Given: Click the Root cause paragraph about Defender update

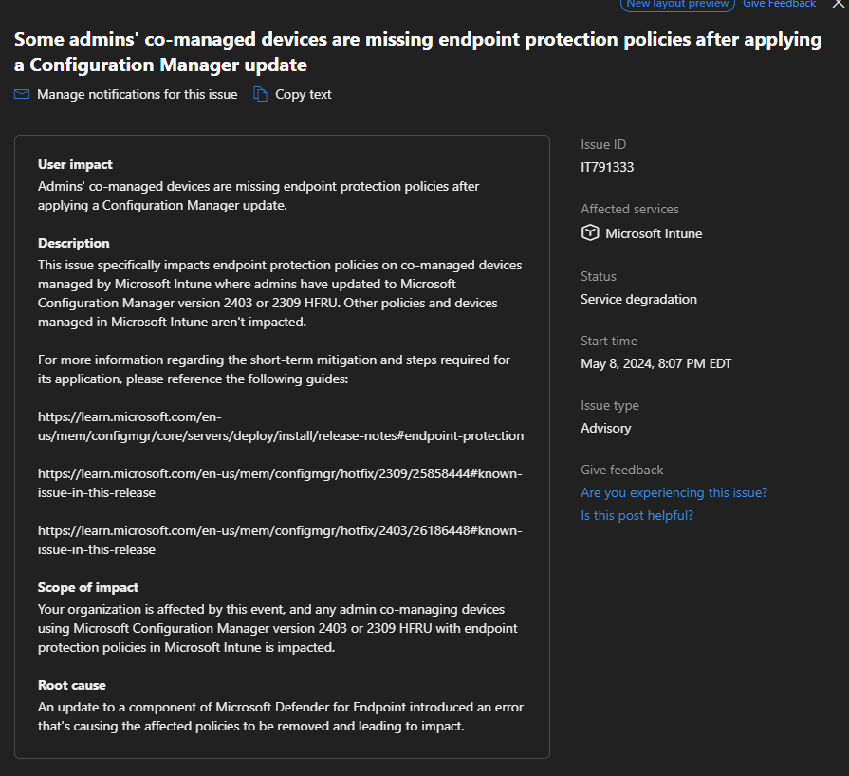Looking at the screenshot, I should [281, 716].
